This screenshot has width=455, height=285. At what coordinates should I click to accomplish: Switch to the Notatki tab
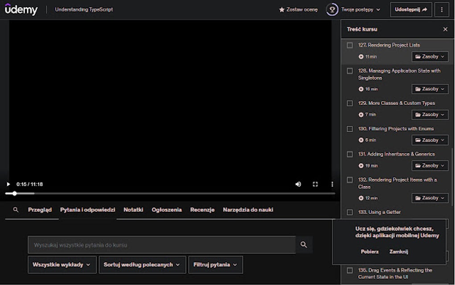tap(133, 210)
